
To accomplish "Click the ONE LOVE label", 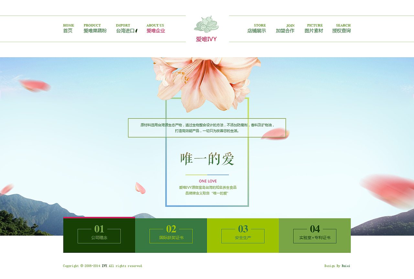I will pyautogui.click(x=207, y=181).
